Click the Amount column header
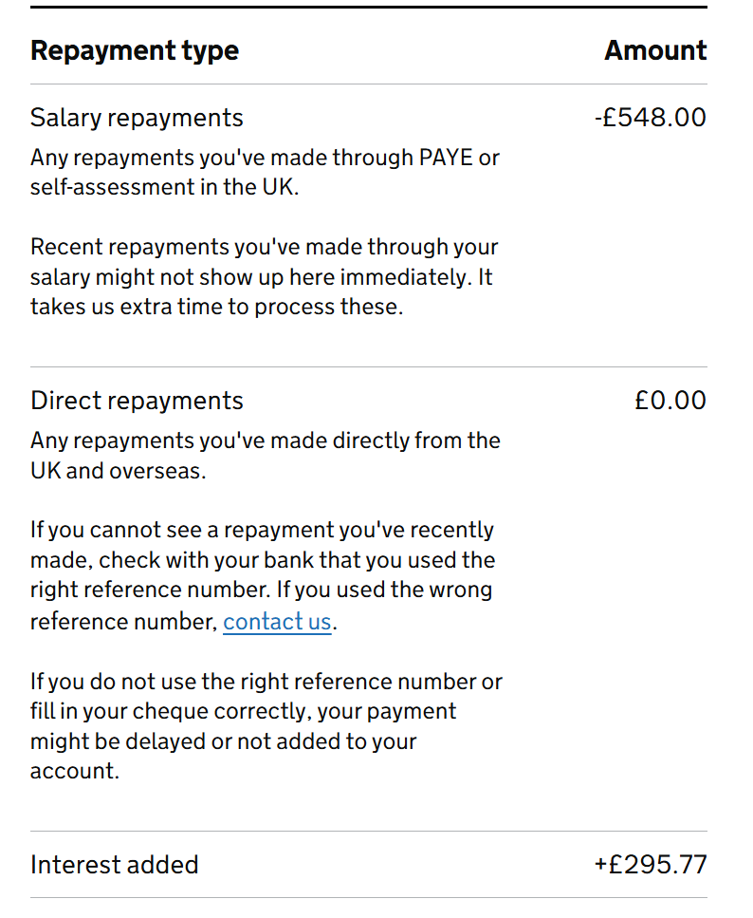Viewport: 753px width, 918px height. (655, 50)
